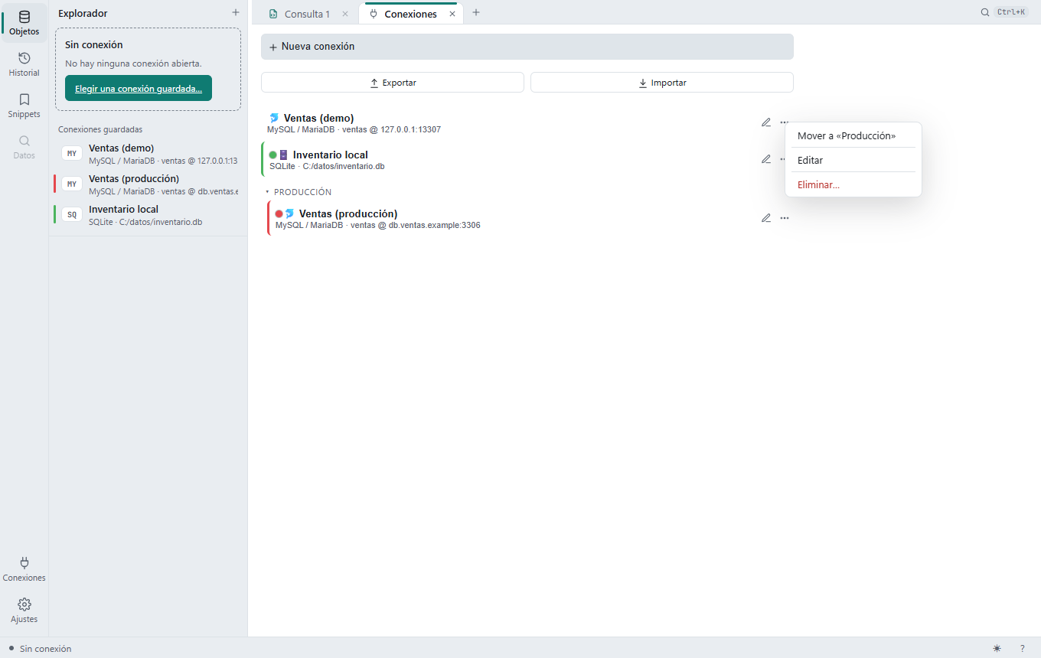Open the Snippets sidebar panel
Viewport: 1041px width, 658px height.
(24, 106)
